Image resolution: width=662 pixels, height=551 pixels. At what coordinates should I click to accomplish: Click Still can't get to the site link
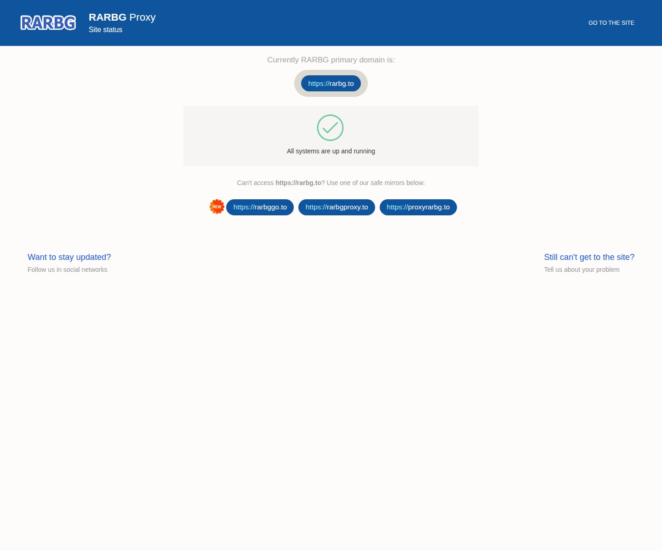pos(589,257)
